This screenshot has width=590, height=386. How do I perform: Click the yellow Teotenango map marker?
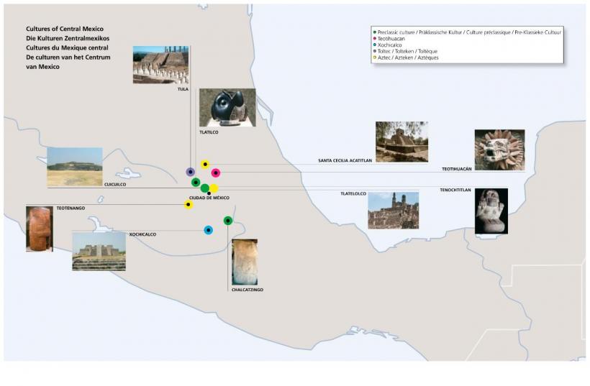[x=189, y=205]
